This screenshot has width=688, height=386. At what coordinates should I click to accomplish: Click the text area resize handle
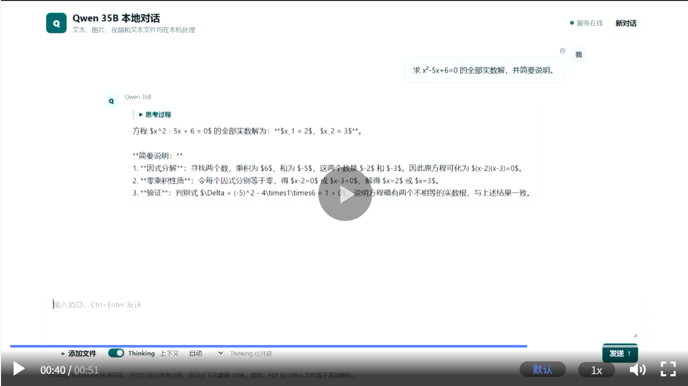(635, 335)
